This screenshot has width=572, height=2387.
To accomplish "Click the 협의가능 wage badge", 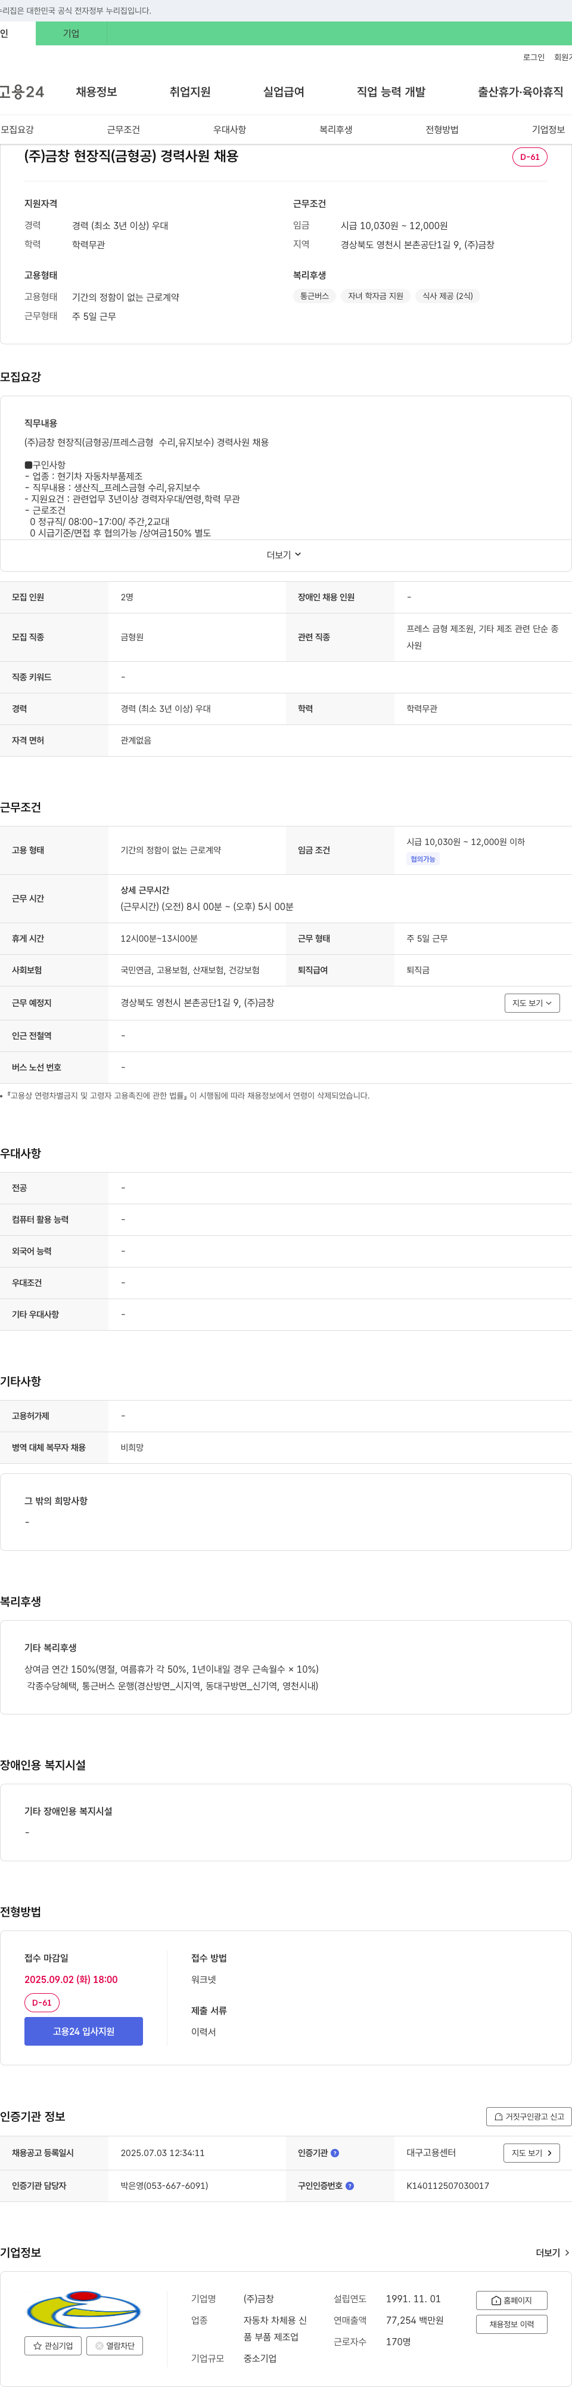I will tap(423, 859).
